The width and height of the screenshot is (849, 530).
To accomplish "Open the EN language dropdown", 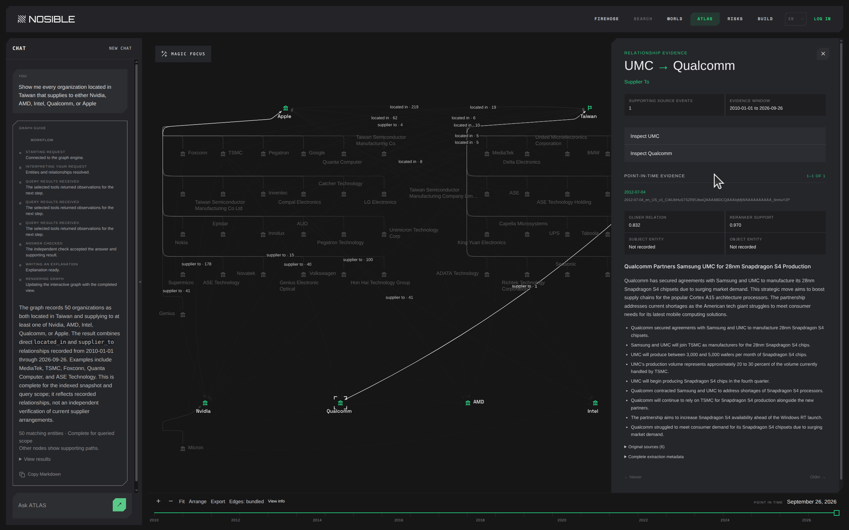I will (x=795, y=19).
